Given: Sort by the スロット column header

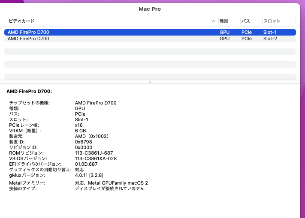Looking at the screenshot, I should 272,21.
